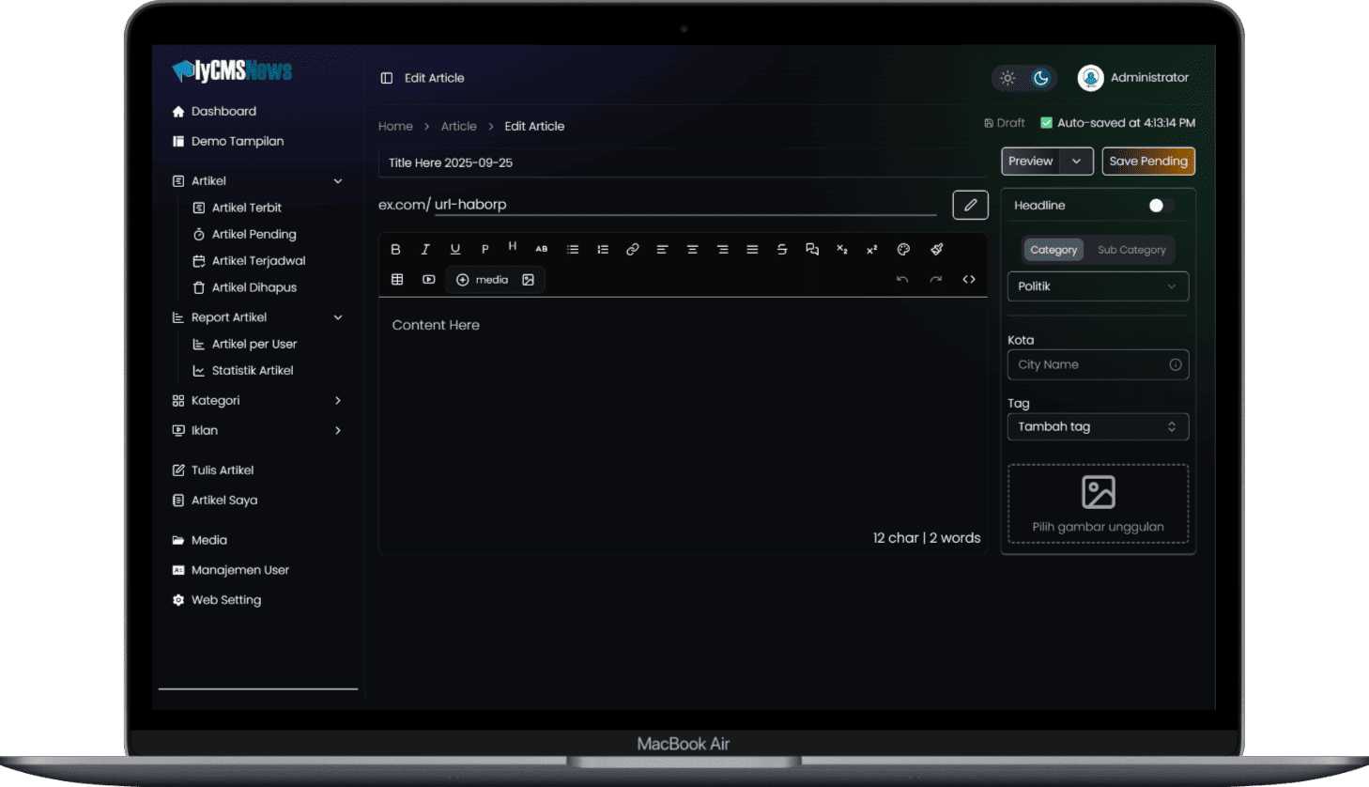Switch to source code view
Image resolution: width=1369 pixels, height=787 pixels.
click(x=968, y=280)
